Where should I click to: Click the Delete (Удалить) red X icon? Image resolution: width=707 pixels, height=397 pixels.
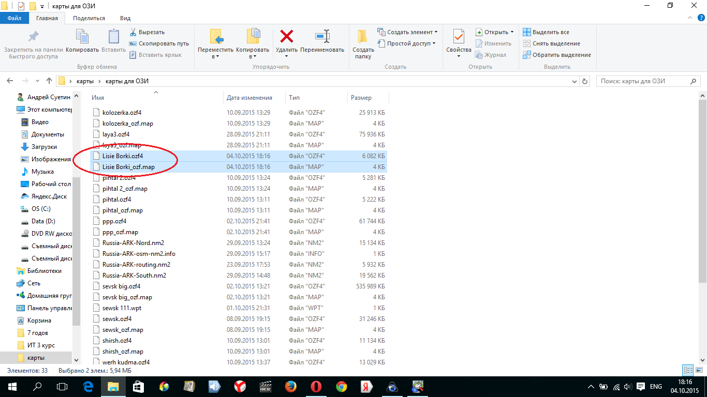click(286, 37)
